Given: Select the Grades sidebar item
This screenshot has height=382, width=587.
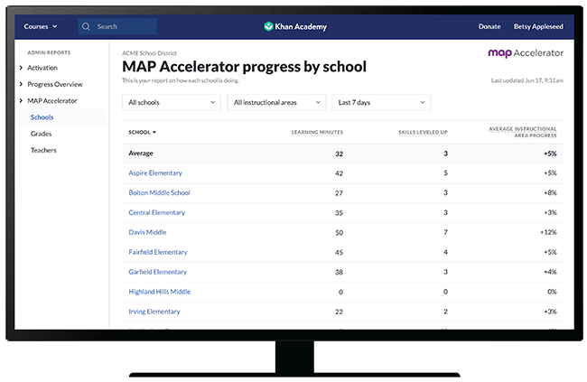Looking at the screenshot, I should tap(42, 134).
